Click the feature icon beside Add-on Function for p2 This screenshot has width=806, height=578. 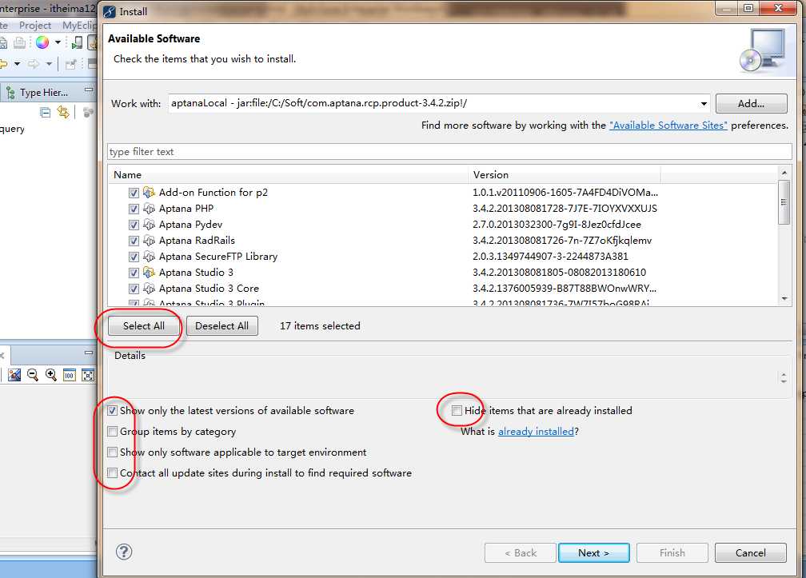point(149,193)
